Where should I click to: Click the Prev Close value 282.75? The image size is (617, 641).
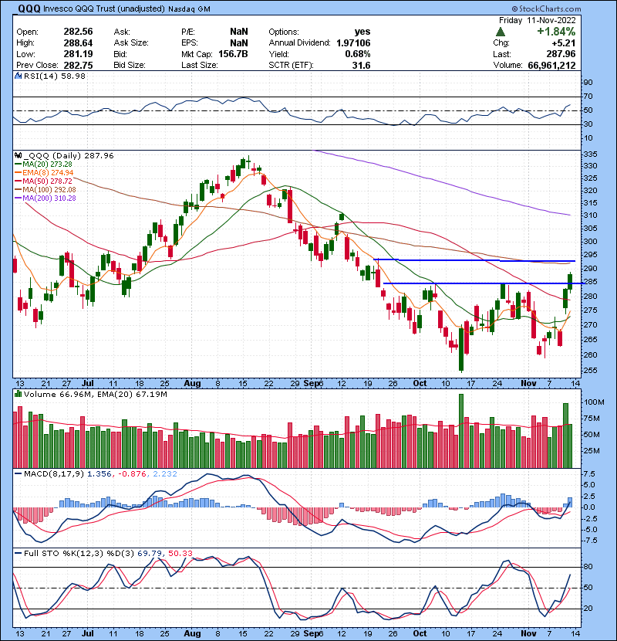[x=78, y=66]
